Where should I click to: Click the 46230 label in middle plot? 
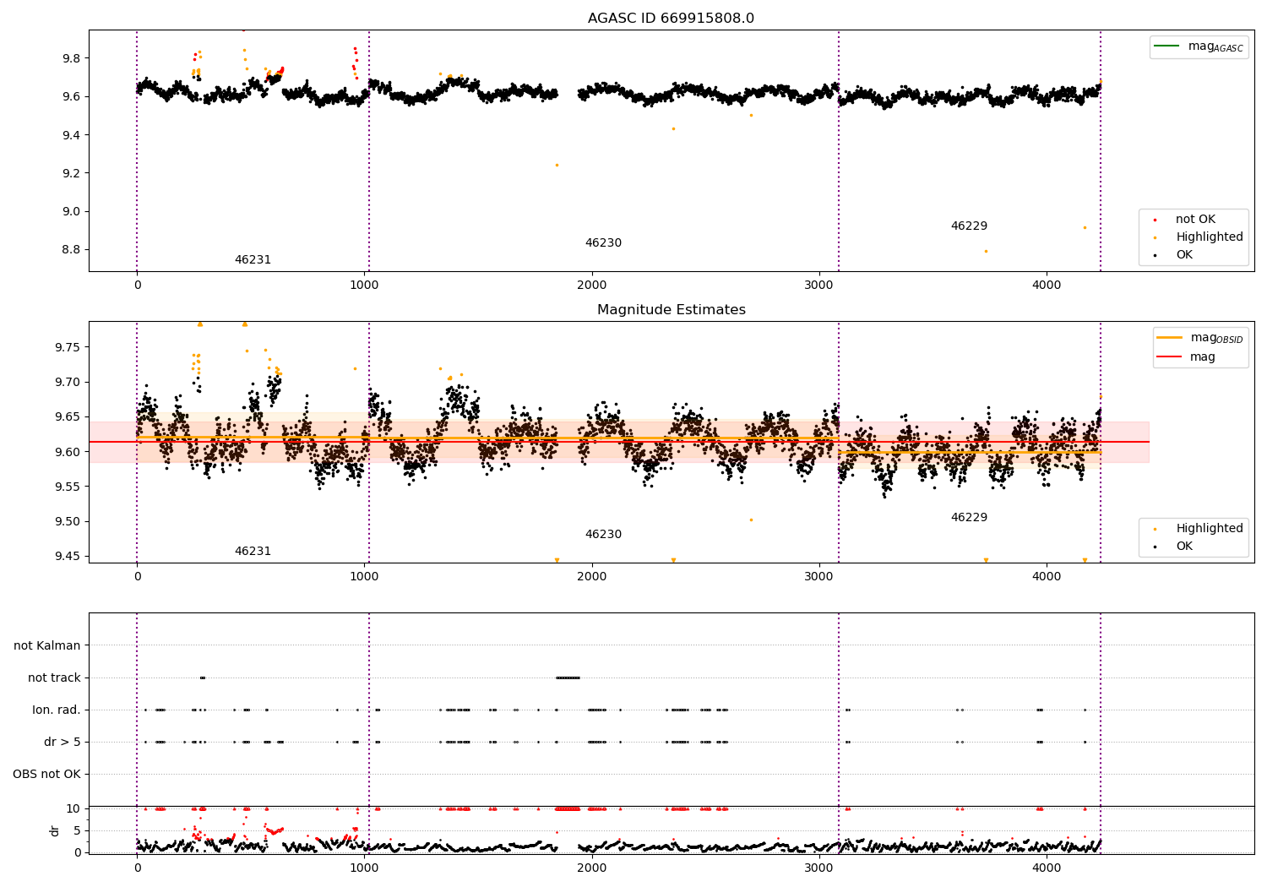603,535
